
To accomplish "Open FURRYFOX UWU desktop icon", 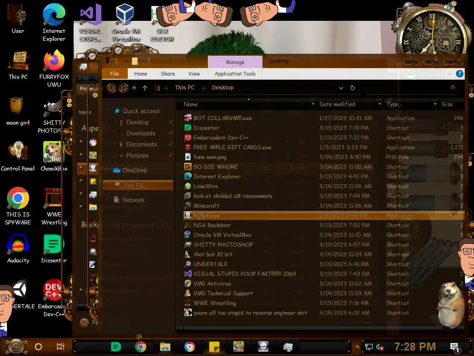I will pyautogui.click(x=54, y=69).
